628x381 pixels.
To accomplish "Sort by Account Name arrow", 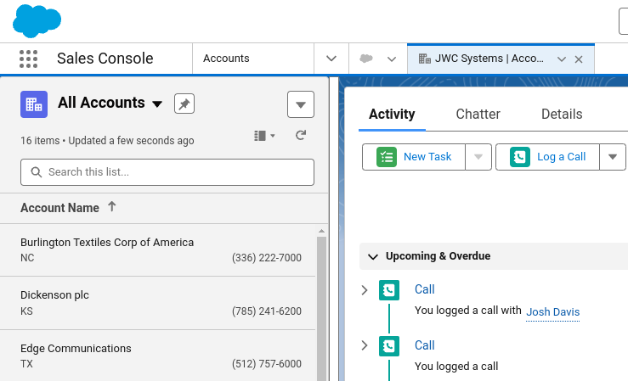I will (x=111, y=207).
